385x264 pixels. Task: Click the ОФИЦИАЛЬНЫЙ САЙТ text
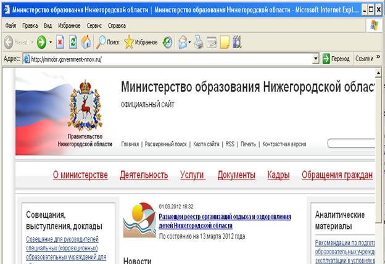coord(147,105)
